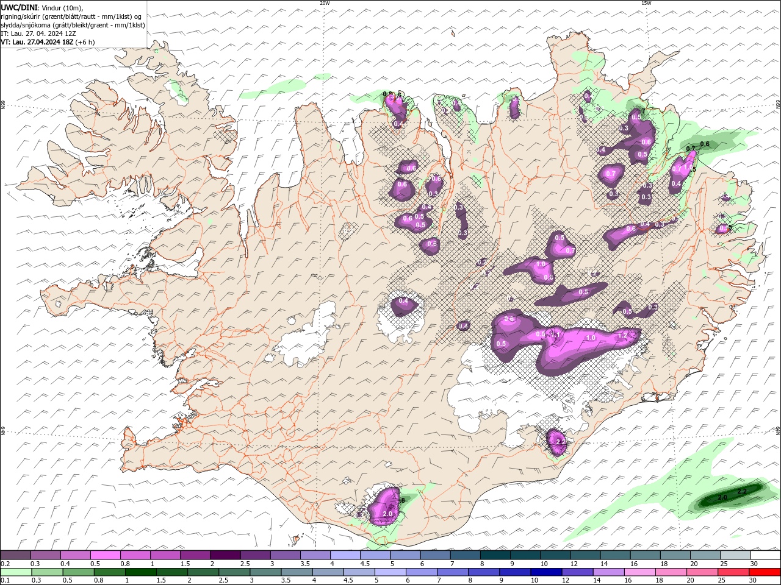Pick the light periwinkle swatch labeled 4 in upper scale

[x=345, y=555]
